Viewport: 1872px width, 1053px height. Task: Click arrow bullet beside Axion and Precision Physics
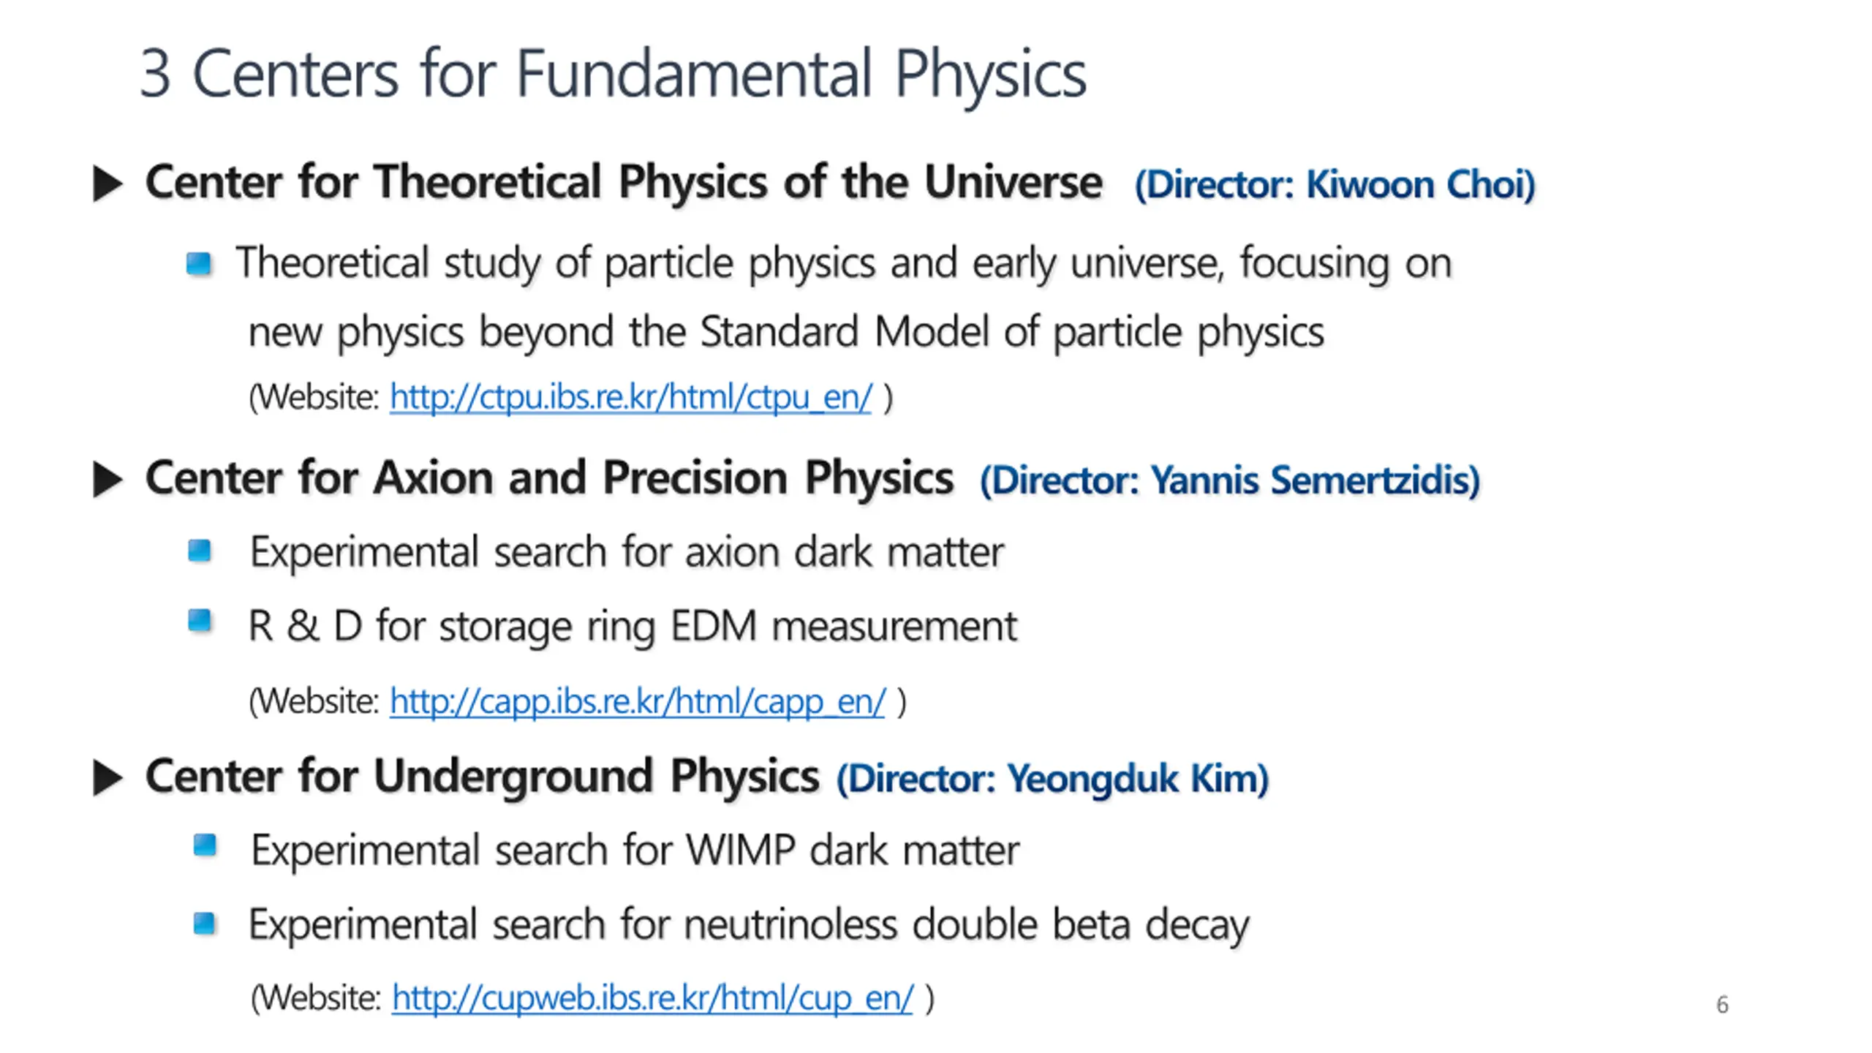tap(108, 480)
